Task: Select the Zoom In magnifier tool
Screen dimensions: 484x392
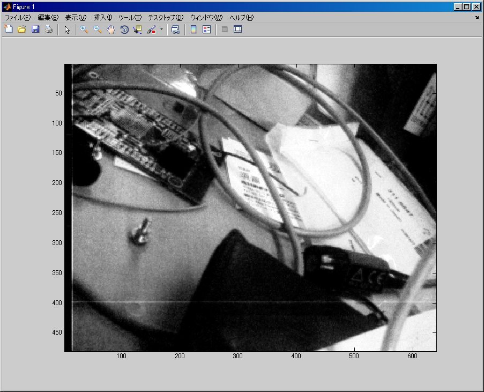Action: [85, 29]
